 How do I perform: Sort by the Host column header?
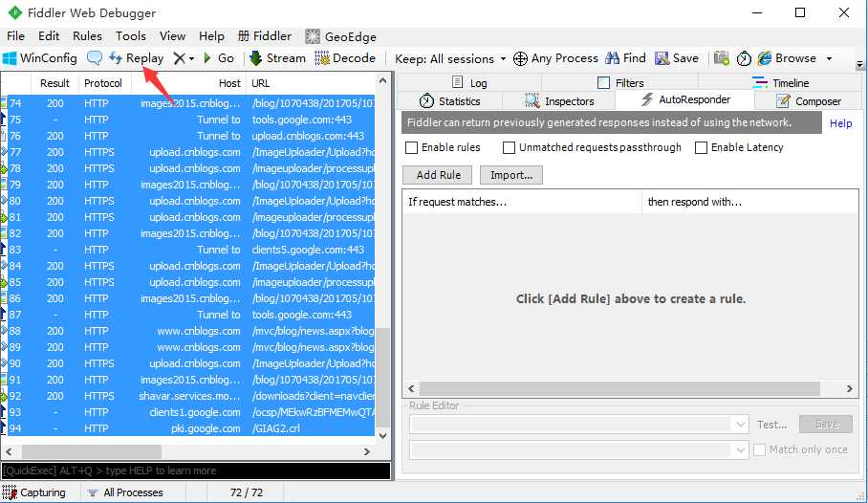[x=188, y=83]
